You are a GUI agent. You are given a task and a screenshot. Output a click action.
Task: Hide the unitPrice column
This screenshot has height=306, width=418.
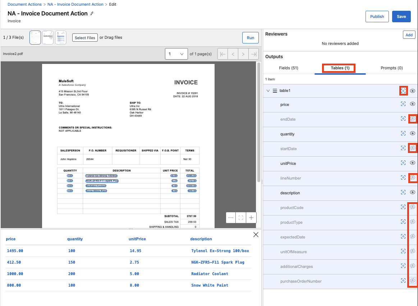[412, 163]
